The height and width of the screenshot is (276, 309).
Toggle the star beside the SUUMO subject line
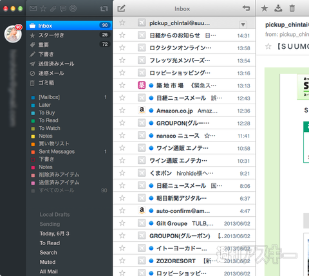(268, 46)
